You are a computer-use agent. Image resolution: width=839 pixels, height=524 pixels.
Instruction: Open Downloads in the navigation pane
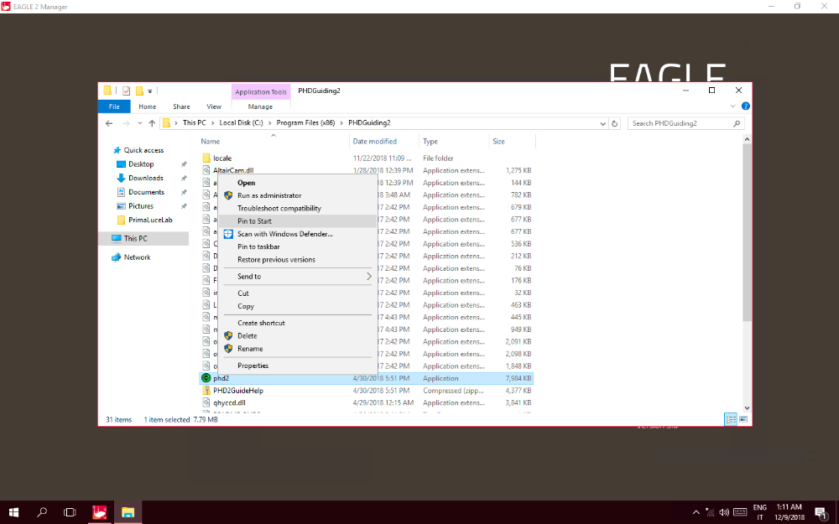(145, 178)
